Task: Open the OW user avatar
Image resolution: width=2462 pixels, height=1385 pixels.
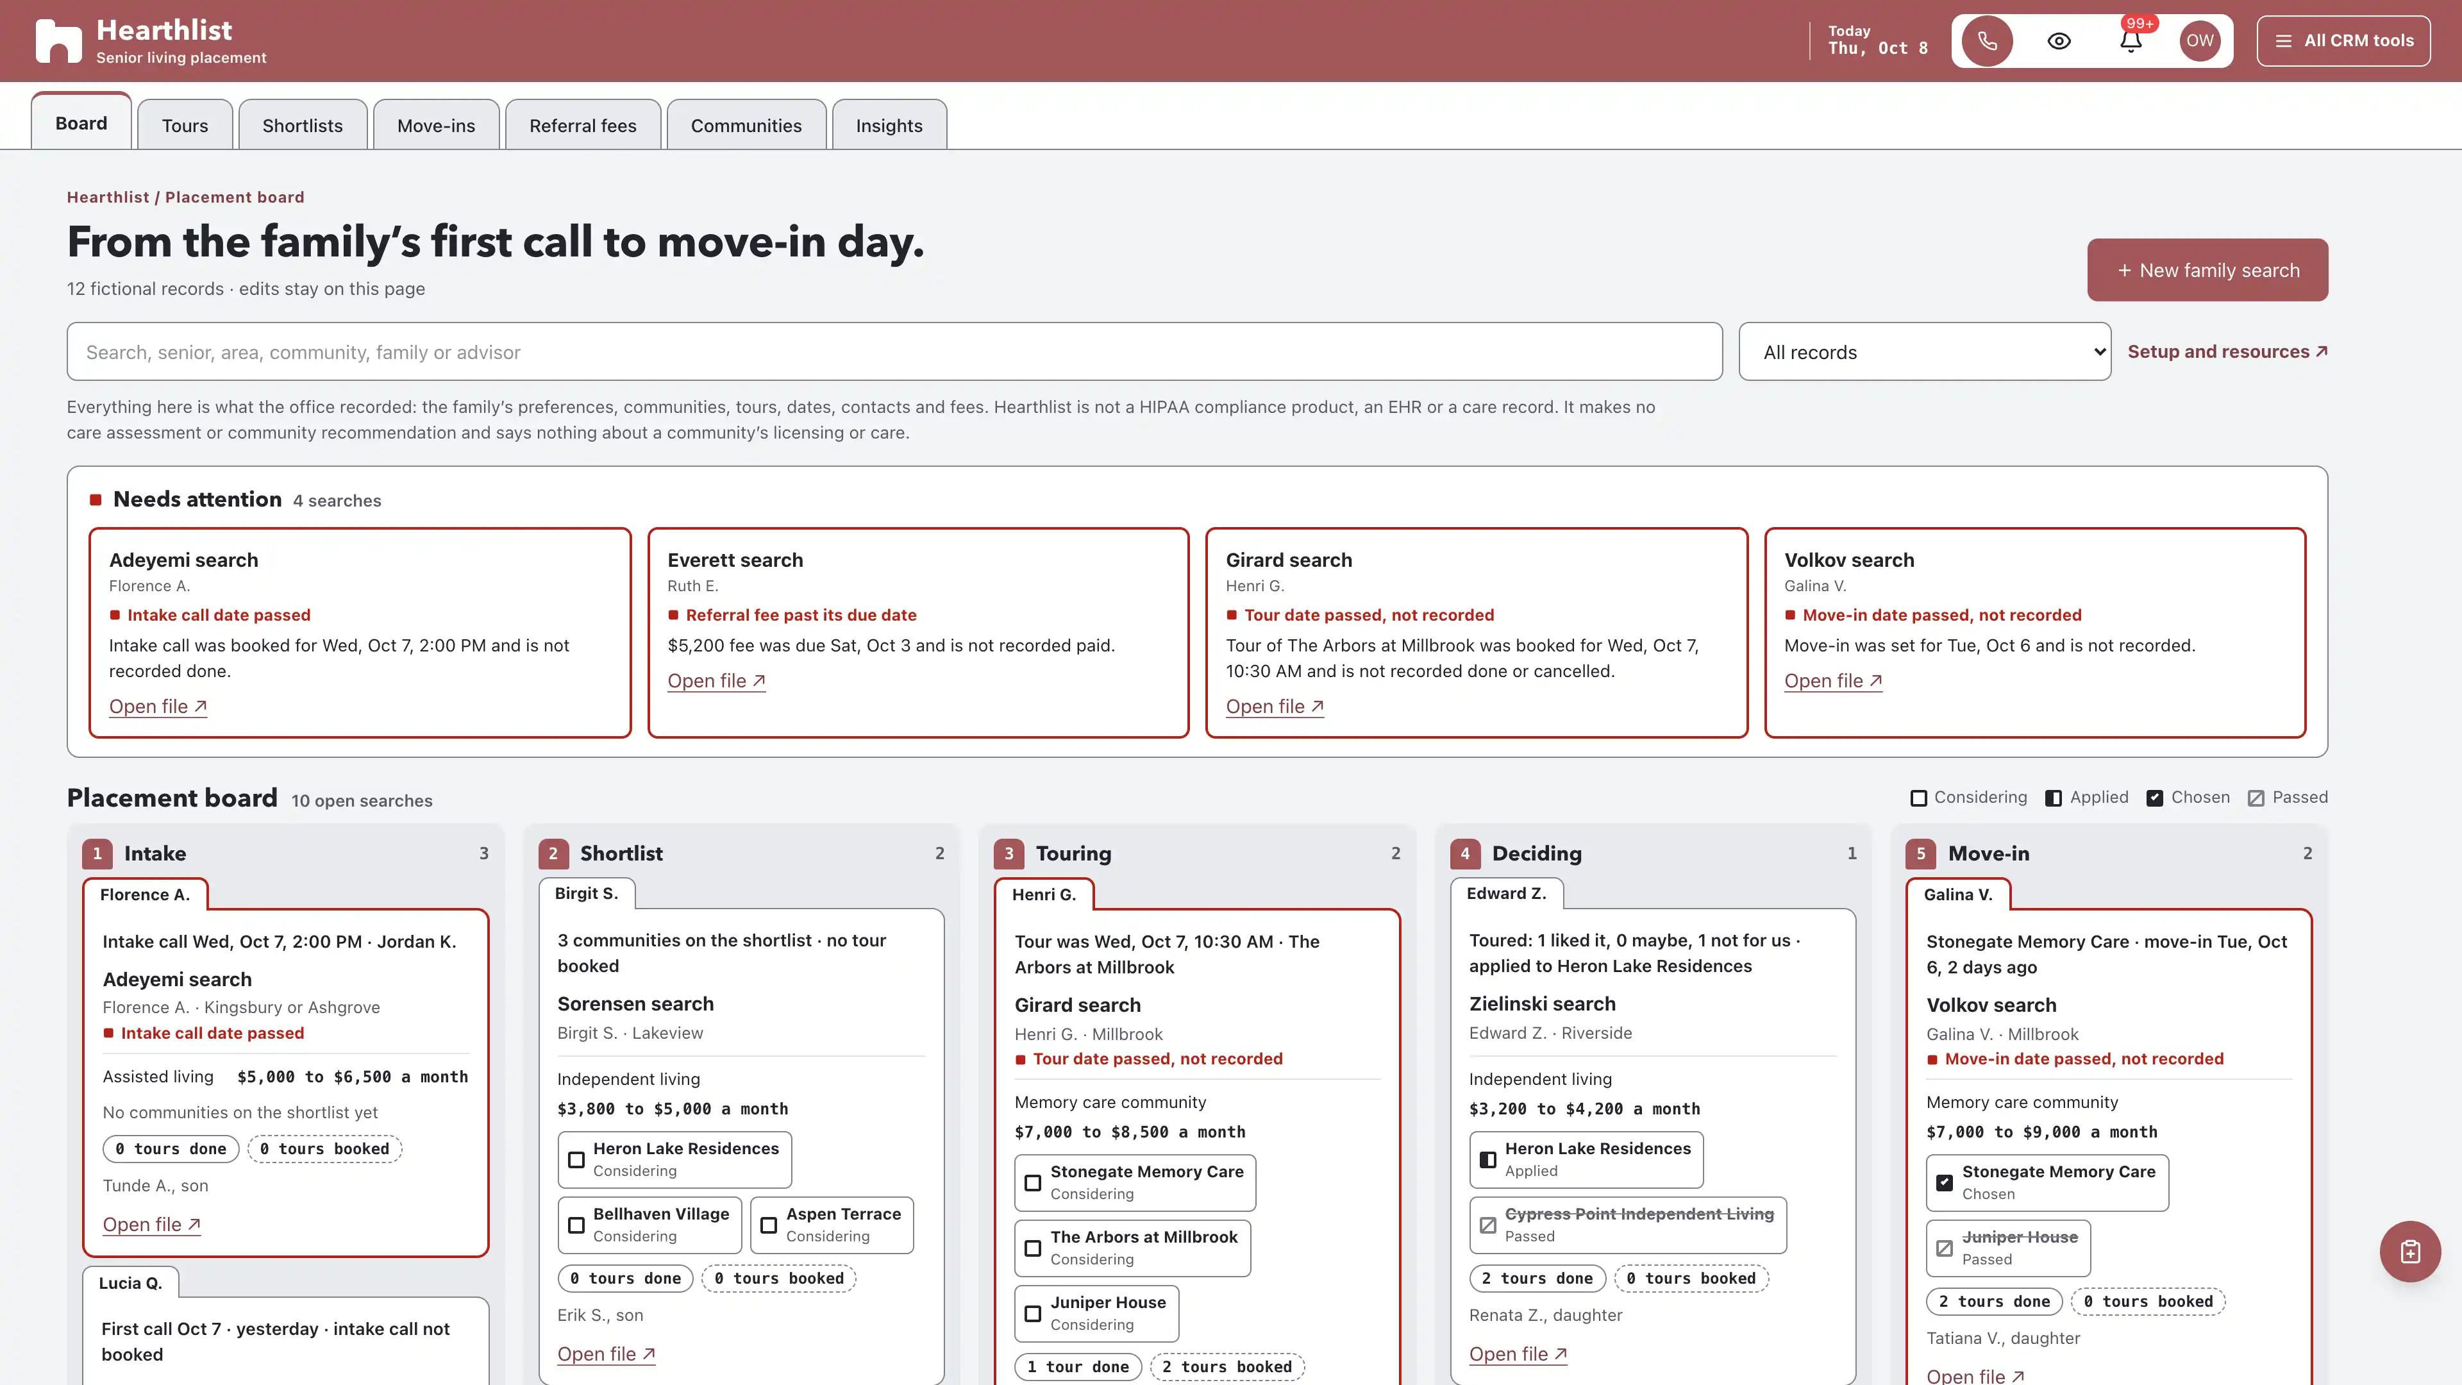Action: pos(2200,41)
